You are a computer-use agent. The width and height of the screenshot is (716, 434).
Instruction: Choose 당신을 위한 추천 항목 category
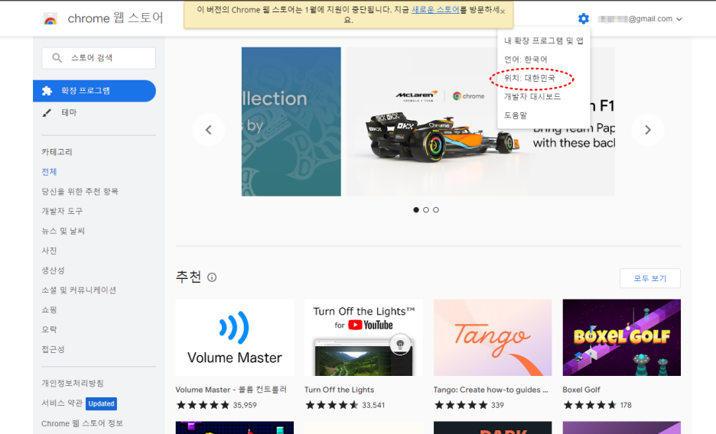pos(80,192)
